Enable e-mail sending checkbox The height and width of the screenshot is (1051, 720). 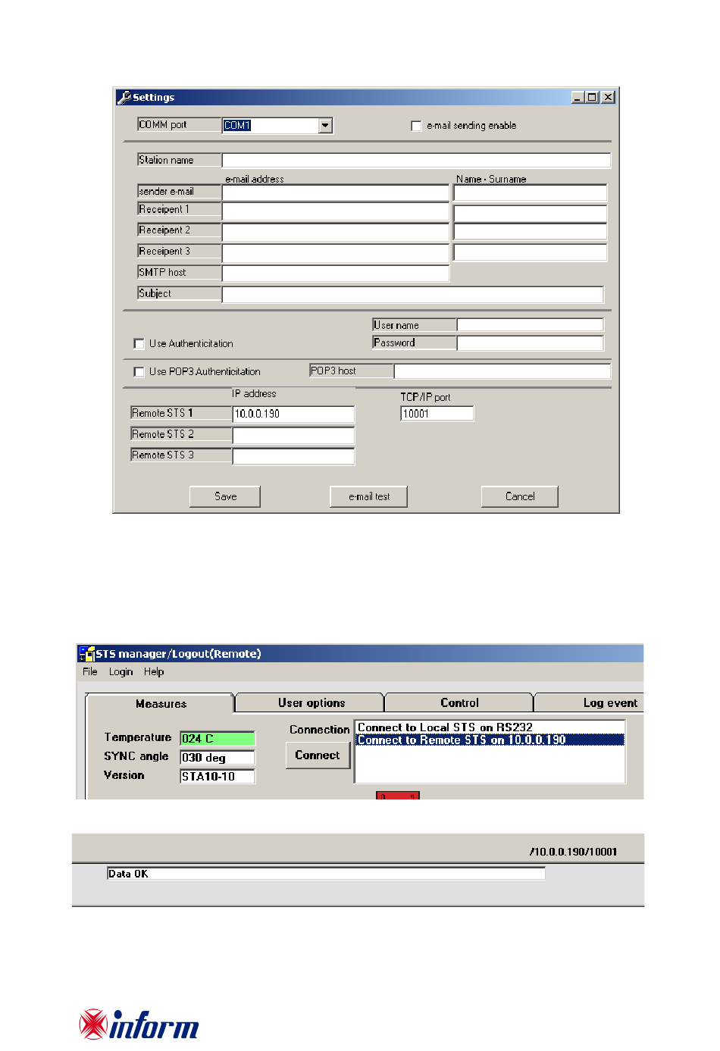tap(416, 126)
